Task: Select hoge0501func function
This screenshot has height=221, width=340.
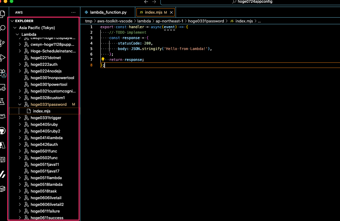Action: click(44, 151)
